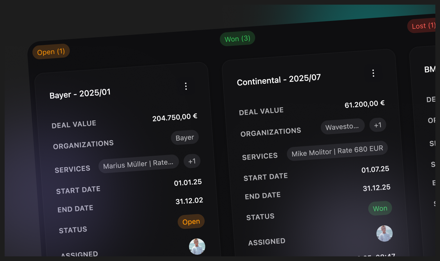
Task: Click STATUS label on Bayer card
Action: (x=73, y=230)
